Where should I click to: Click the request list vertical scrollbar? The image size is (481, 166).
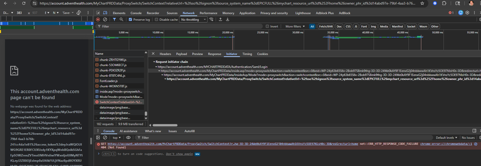146,114
